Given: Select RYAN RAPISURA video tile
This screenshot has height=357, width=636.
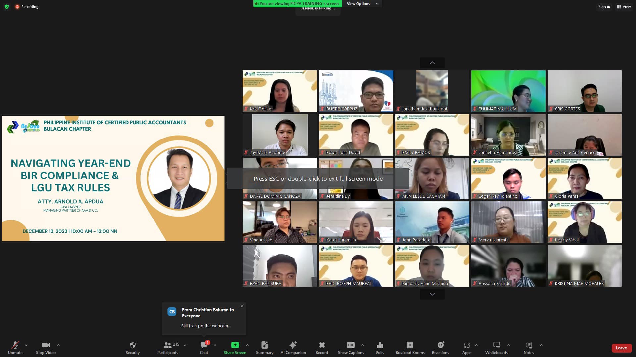Looking at the screenshot, I should [x=280, y=266].
